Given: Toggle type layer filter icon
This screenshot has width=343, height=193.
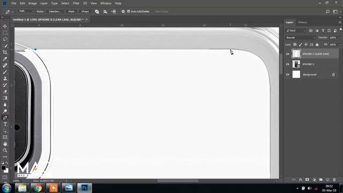Looking at the screenshot, I should [323, 31].
